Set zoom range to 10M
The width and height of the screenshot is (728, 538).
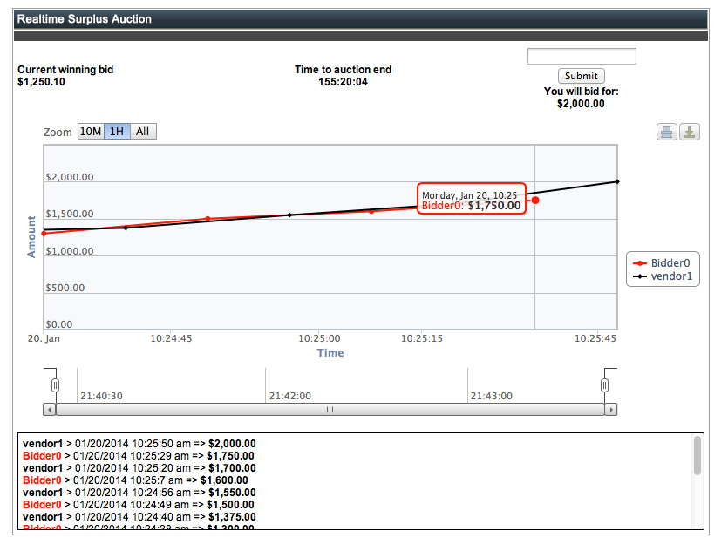point(91,132)
